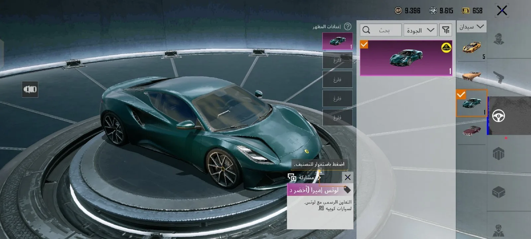Choose the orange convertible car skin

(472, 75)
